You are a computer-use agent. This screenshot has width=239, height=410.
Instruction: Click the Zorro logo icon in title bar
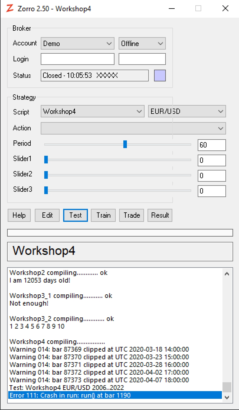click(10, 9)
